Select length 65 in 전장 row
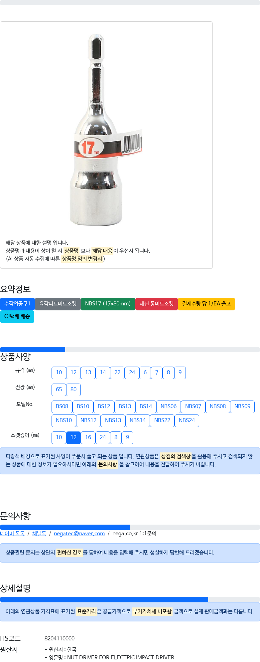The height and width of the screenshot is (662, 260). (x=59, y=390)
